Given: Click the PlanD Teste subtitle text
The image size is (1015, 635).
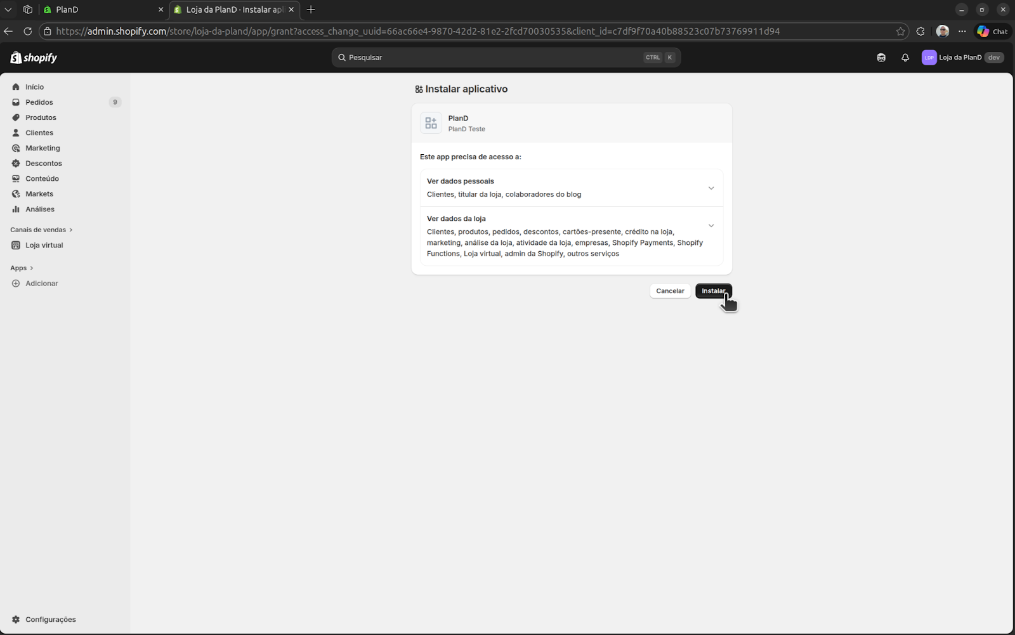Looking at the screenshot, I should 467,129.
